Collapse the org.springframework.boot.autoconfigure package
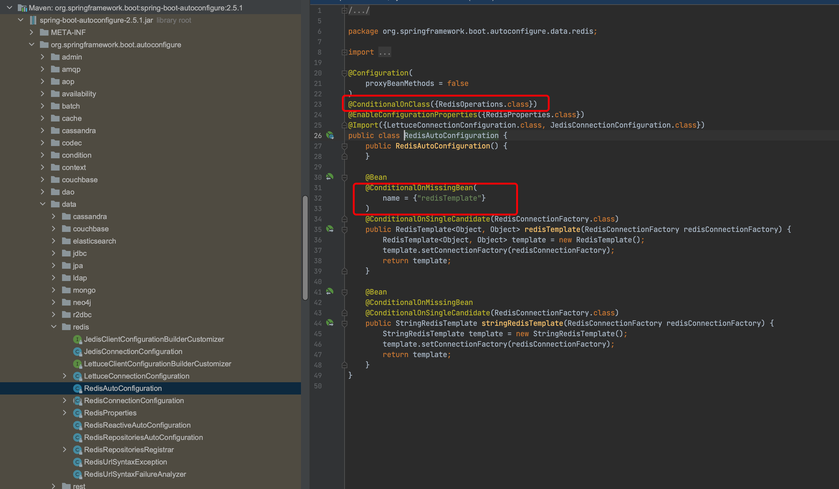 click(31, 44)
